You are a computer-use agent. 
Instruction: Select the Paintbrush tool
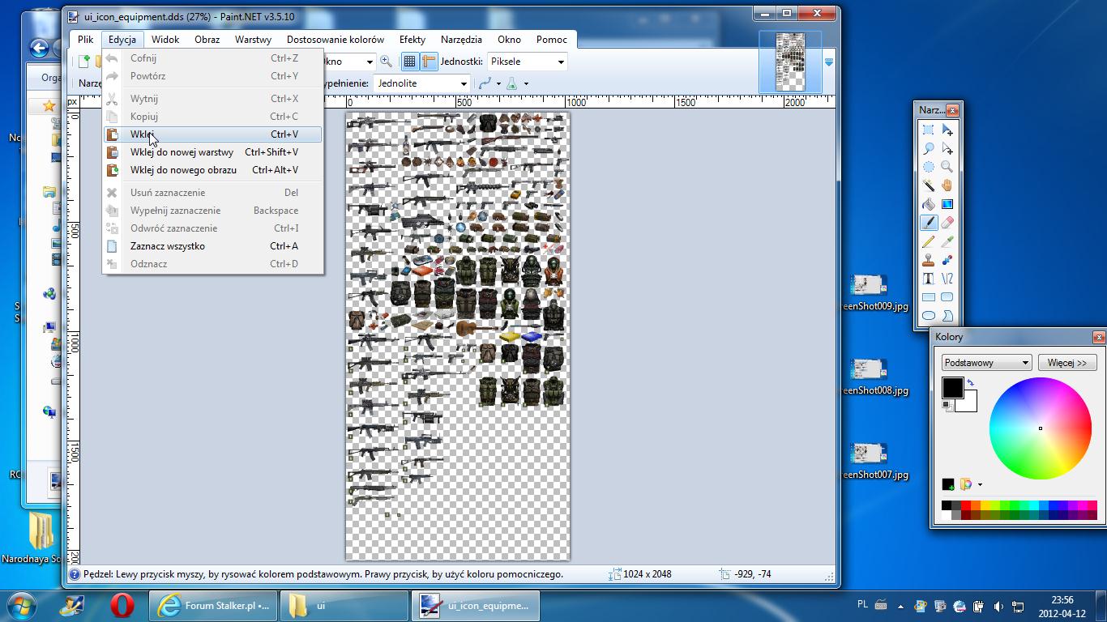point(929,223)
